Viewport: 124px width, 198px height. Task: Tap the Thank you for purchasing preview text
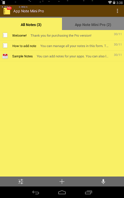tap(61, 36)
